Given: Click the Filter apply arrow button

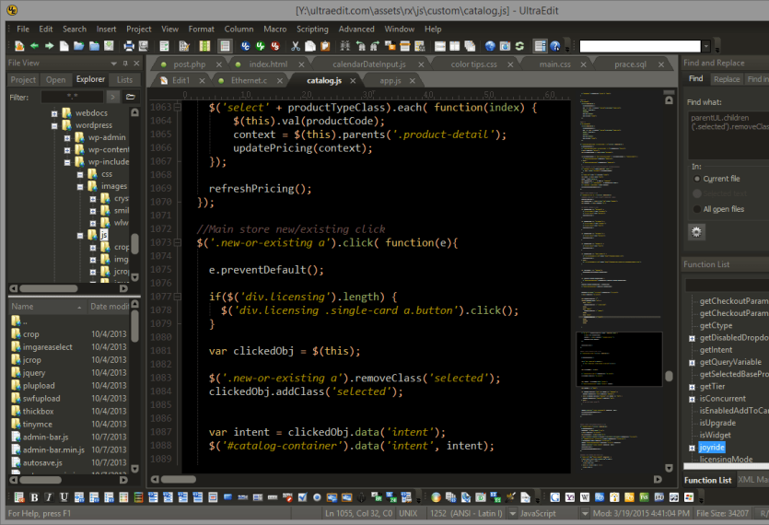Looking at the screenshot, I should point(113,97).
